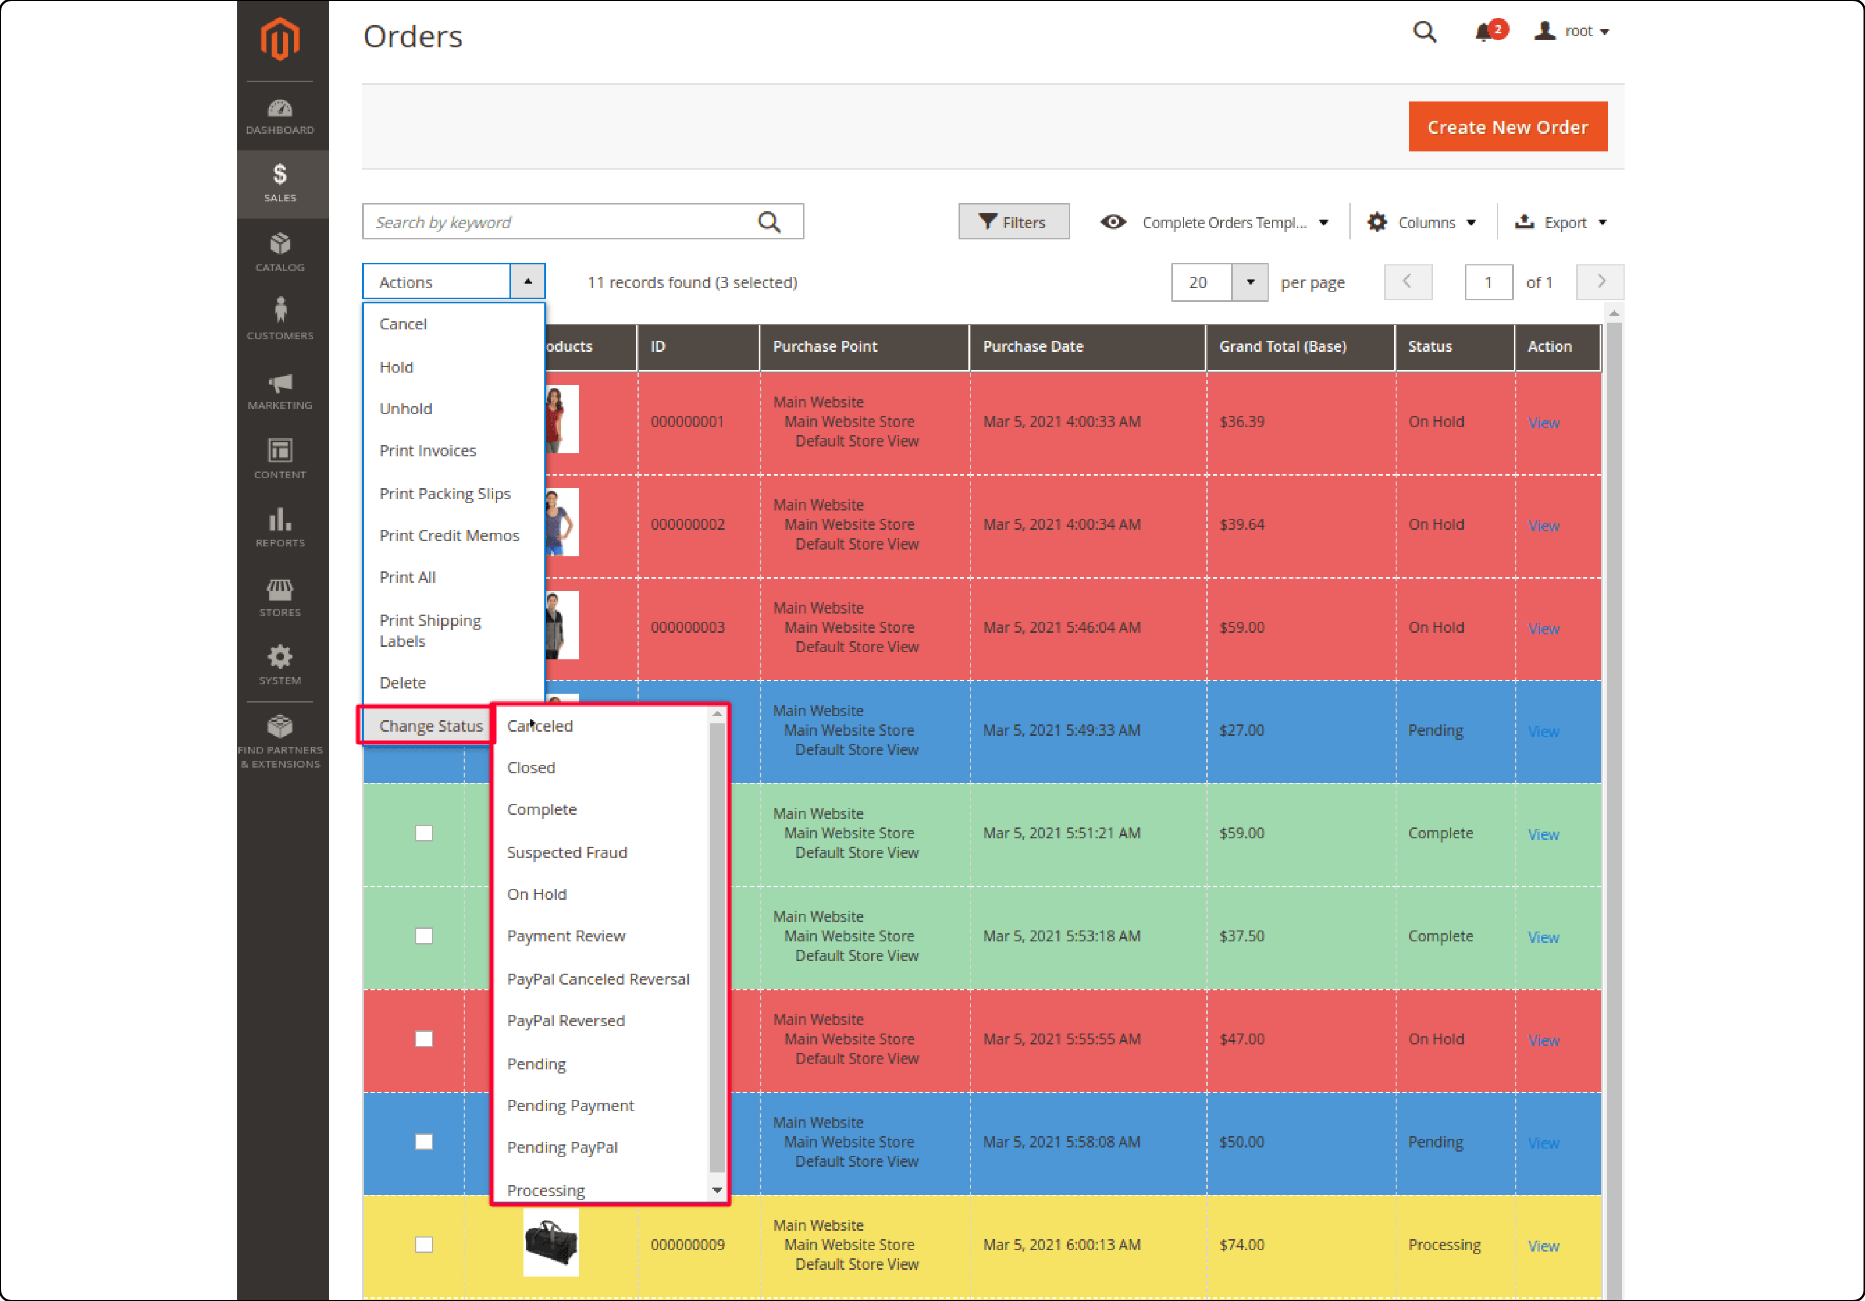Tick the checkbox for the $50.00 Pending order
The width and height of the screenshot is (1865, 1301).
pos(424,1141)
